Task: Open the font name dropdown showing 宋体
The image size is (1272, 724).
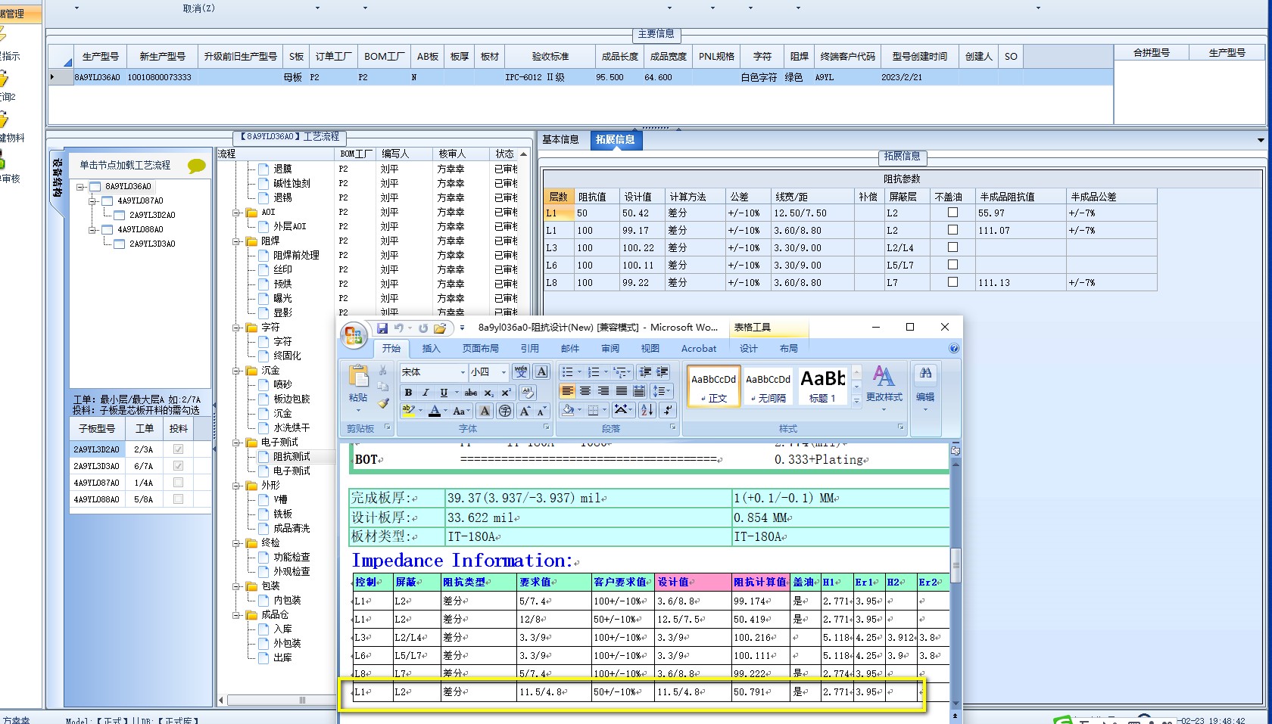Action: click(462, 372)
